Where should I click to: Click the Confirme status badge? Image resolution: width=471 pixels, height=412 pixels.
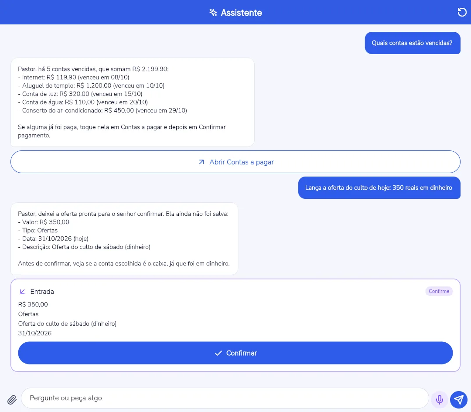click(439, 291)
